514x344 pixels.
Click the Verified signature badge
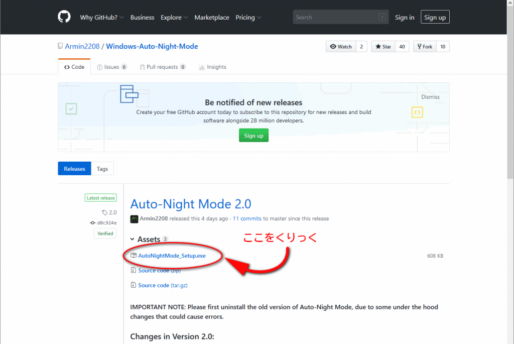pyautogui.click(x=105, y=234)
